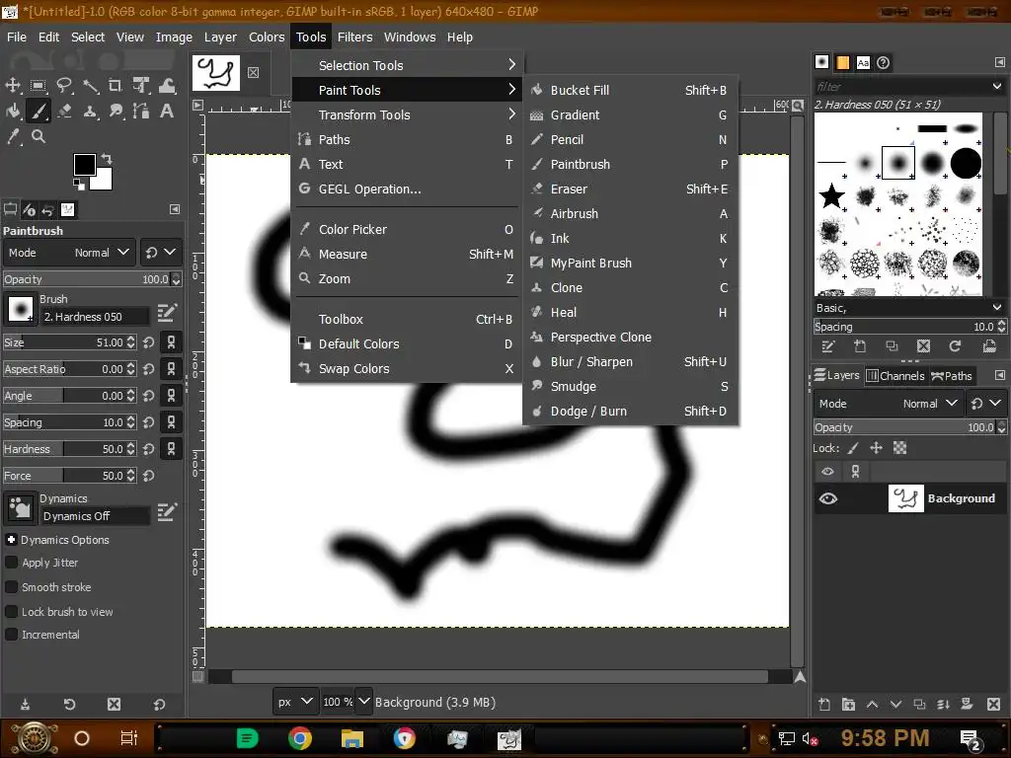
Task: Select the Eraser toolbox icon
Action: [x=64, y=111]
